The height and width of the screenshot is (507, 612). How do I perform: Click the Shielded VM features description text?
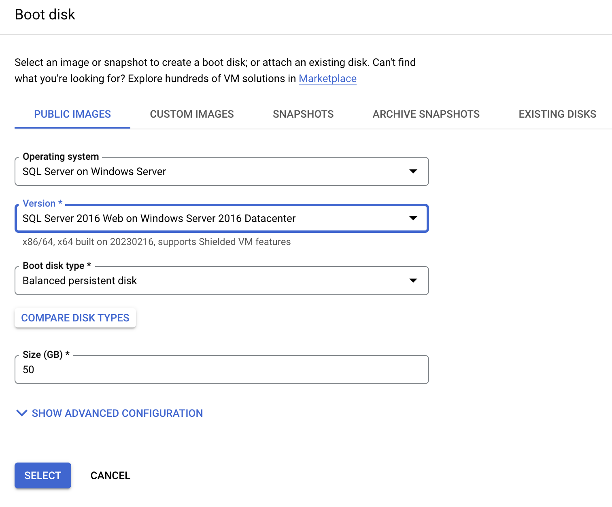click(157, 242)
